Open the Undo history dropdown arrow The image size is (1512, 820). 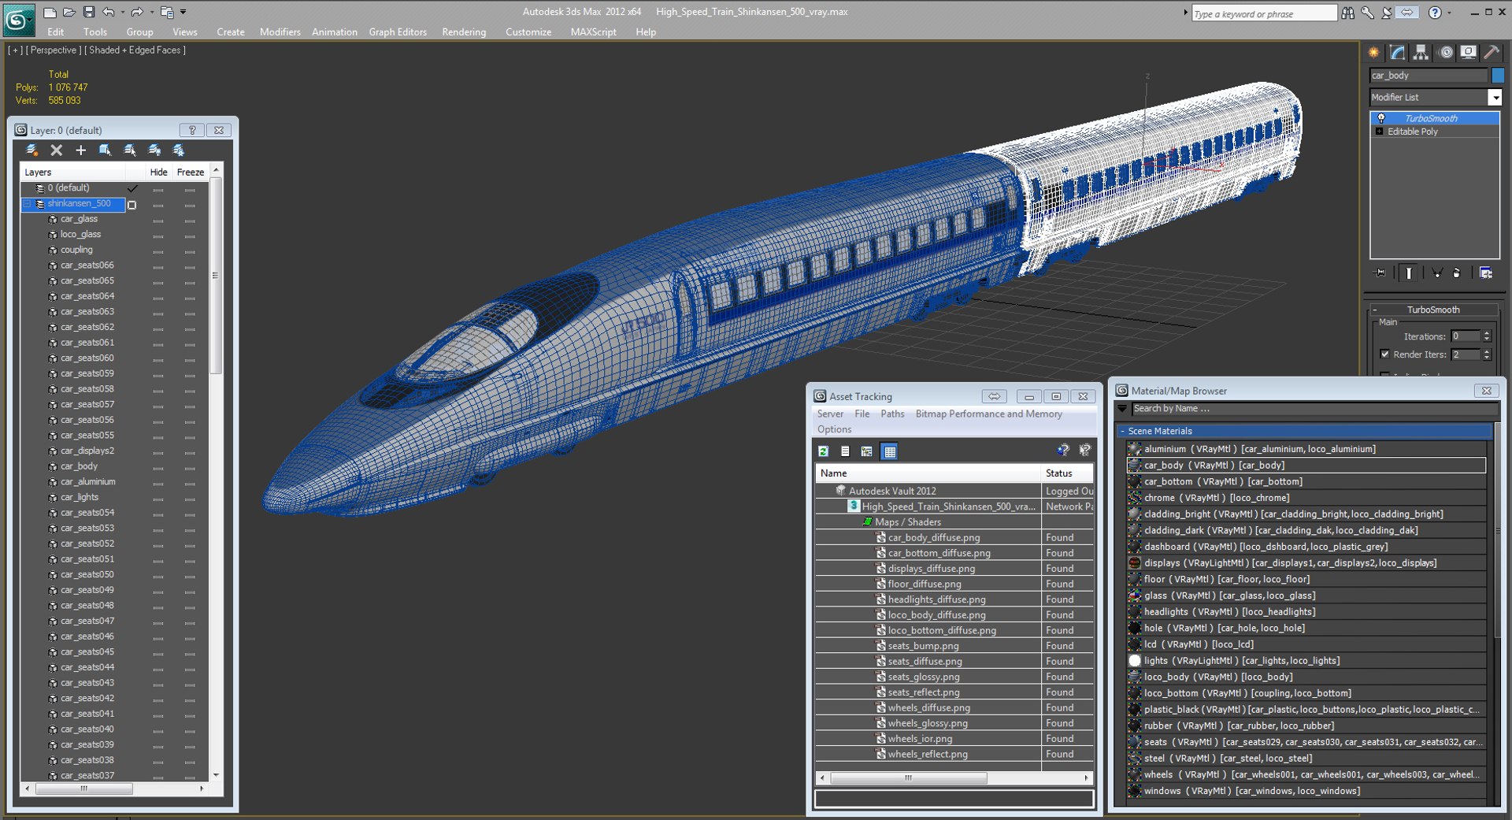point(122,12)
